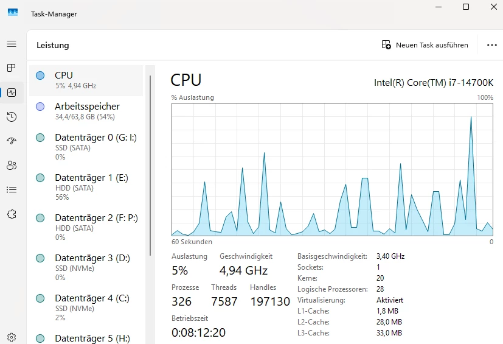Open the App history page icon

coord(12,116)
